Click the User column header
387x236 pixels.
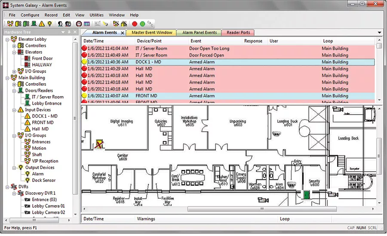294,41
